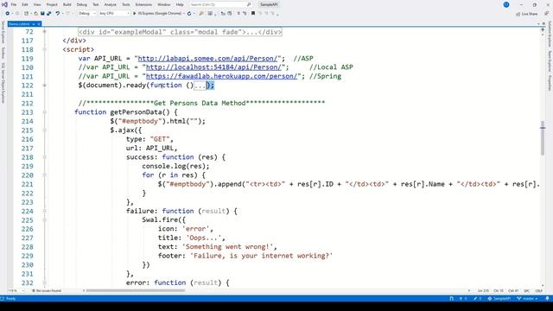Open the Solution Explorer side tab

[550, 35]
